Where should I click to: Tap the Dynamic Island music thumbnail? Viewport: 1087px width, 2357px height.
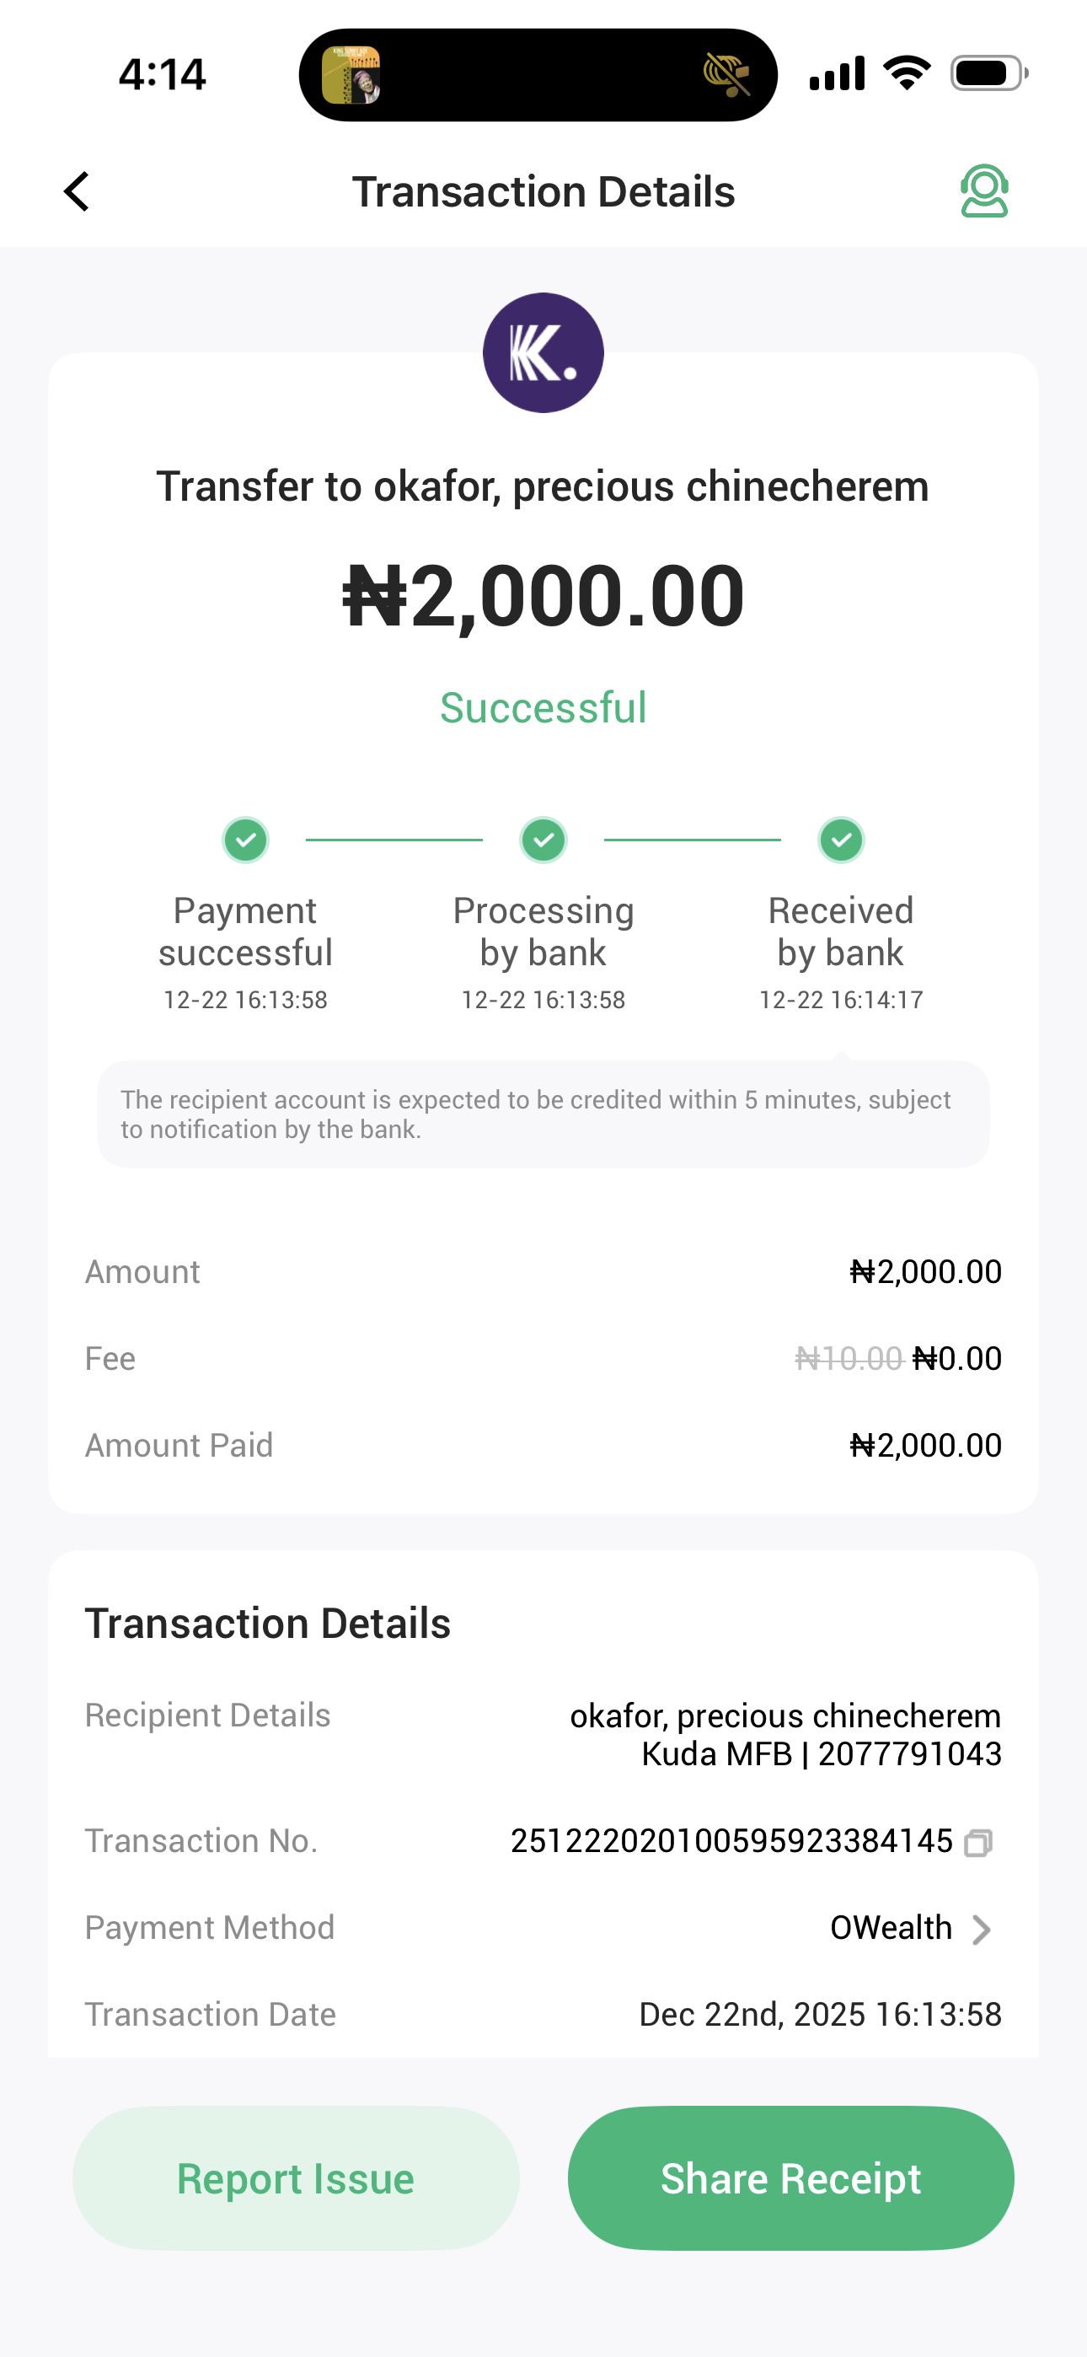click(x=351, y=75)
